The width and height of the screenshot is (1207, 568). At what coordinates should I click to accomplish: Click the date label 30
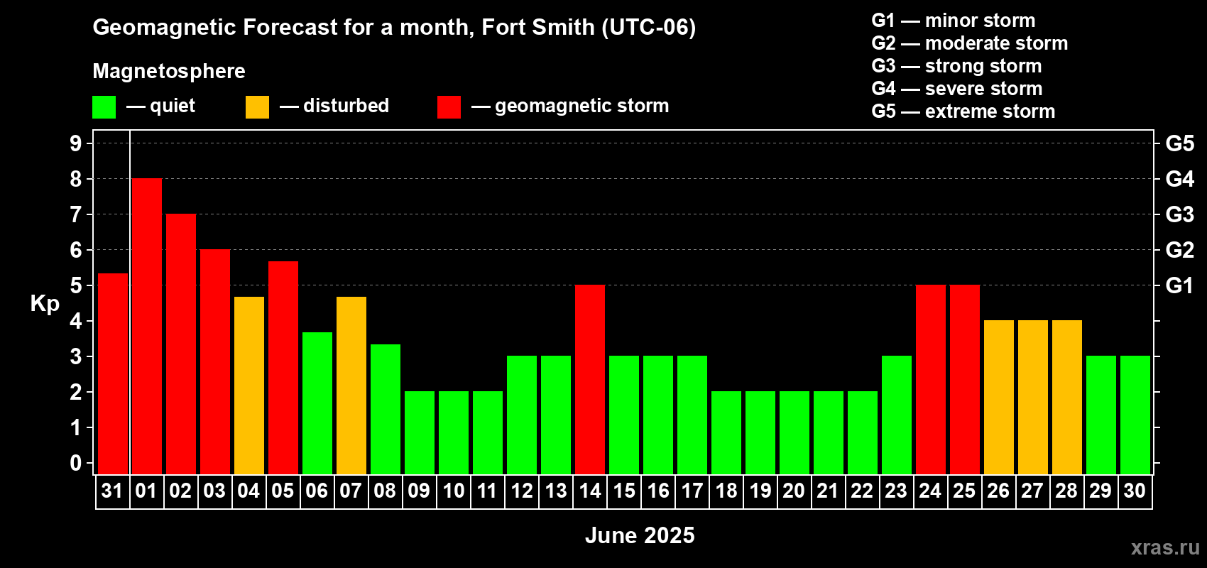1135,491
